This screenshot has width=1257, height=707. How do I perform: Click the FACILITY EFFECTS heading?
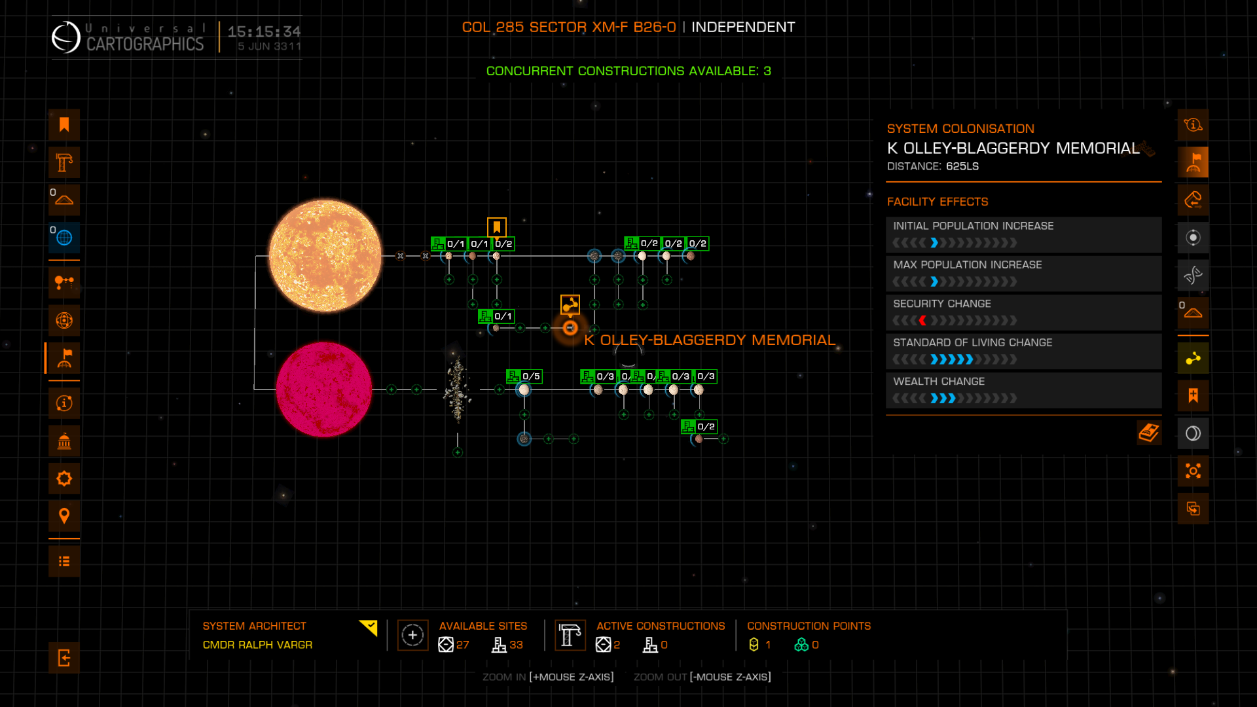click(x=938, y=202)
